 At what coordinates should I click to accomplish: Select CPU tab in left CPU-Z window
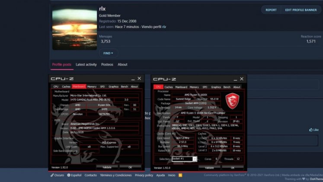click(56, 87)
